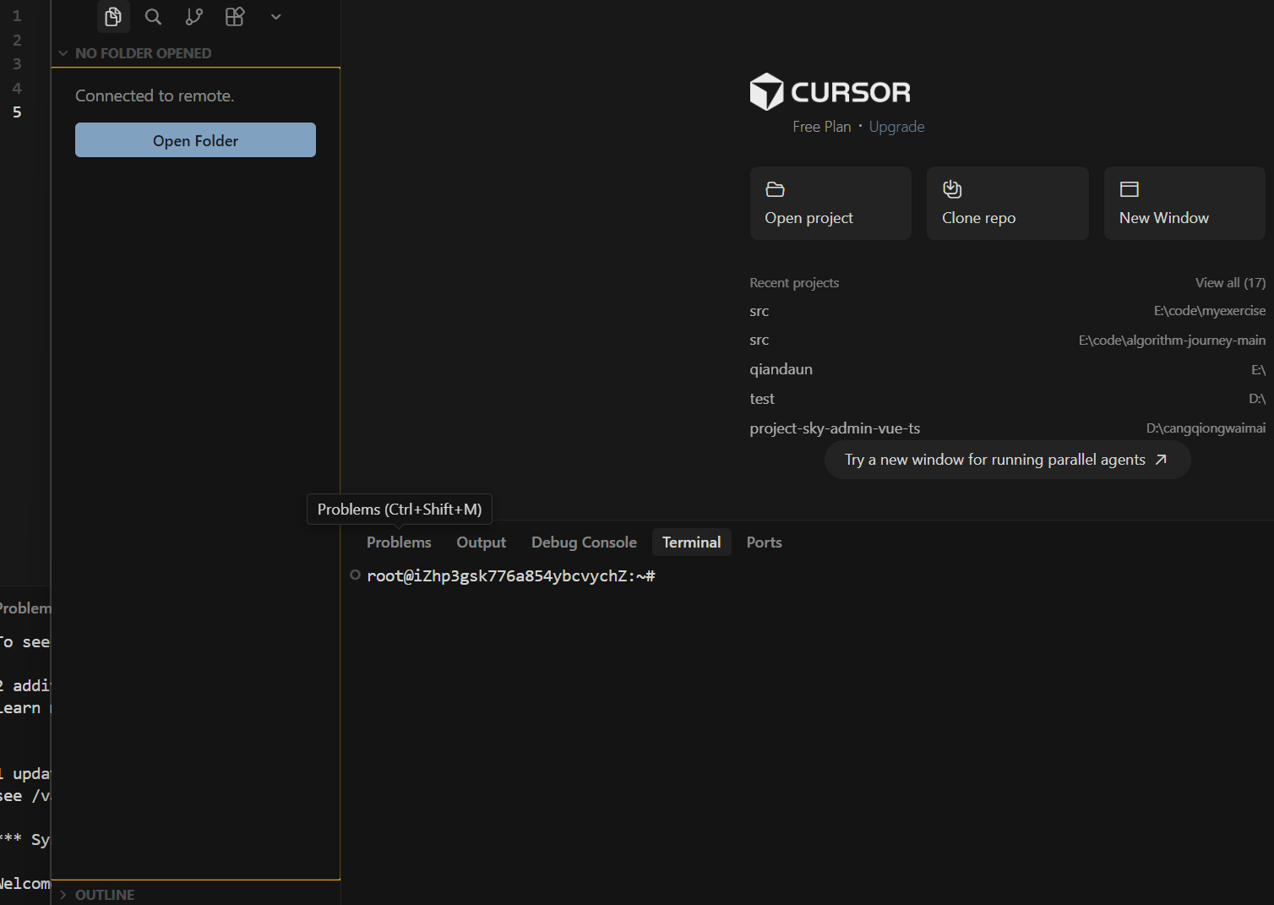This screenshot has width=1274, height=905.
Task: Click the Recent projects heading
Action: (794, 283)
